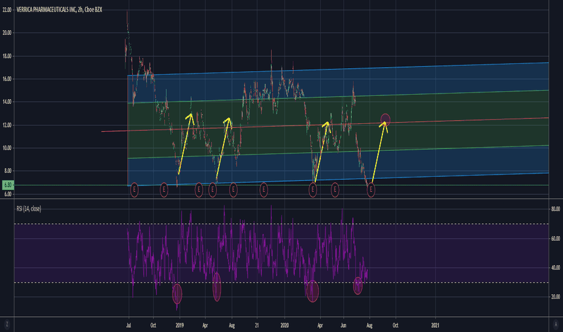Open earnings marker E nearest the Oct 2018 label
Screen dimensions: 563x332
[164, 190]
